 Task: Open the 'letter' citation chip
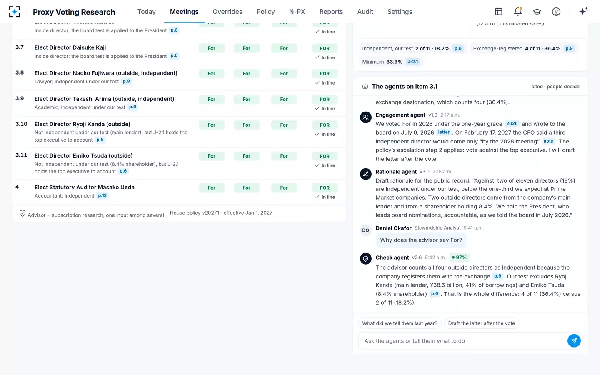point(444,132)
